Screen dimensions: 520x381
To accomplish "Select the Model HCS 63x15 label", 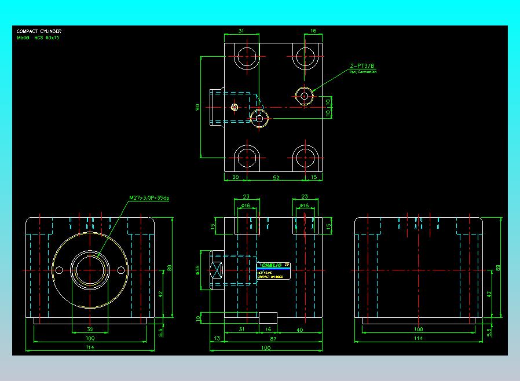I will (x=38, y=38).
